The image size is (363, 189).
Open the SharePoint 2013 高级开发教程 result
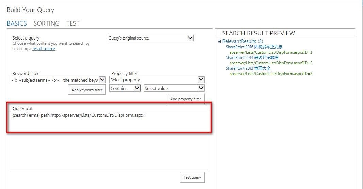coord(252,58)
